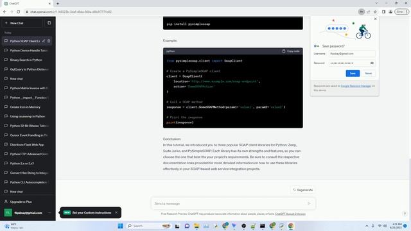This screenshot has width=411, height=231.
Task: Click the green FL user avatar
Action: click(x=8, y=212)
